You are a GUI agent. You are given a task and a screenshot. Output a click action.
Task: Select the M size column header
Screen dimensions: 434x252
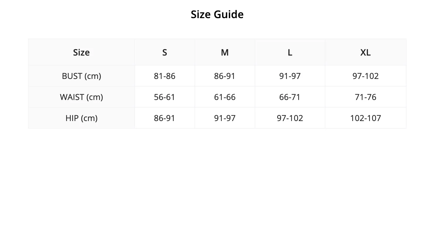click(225, 52)
